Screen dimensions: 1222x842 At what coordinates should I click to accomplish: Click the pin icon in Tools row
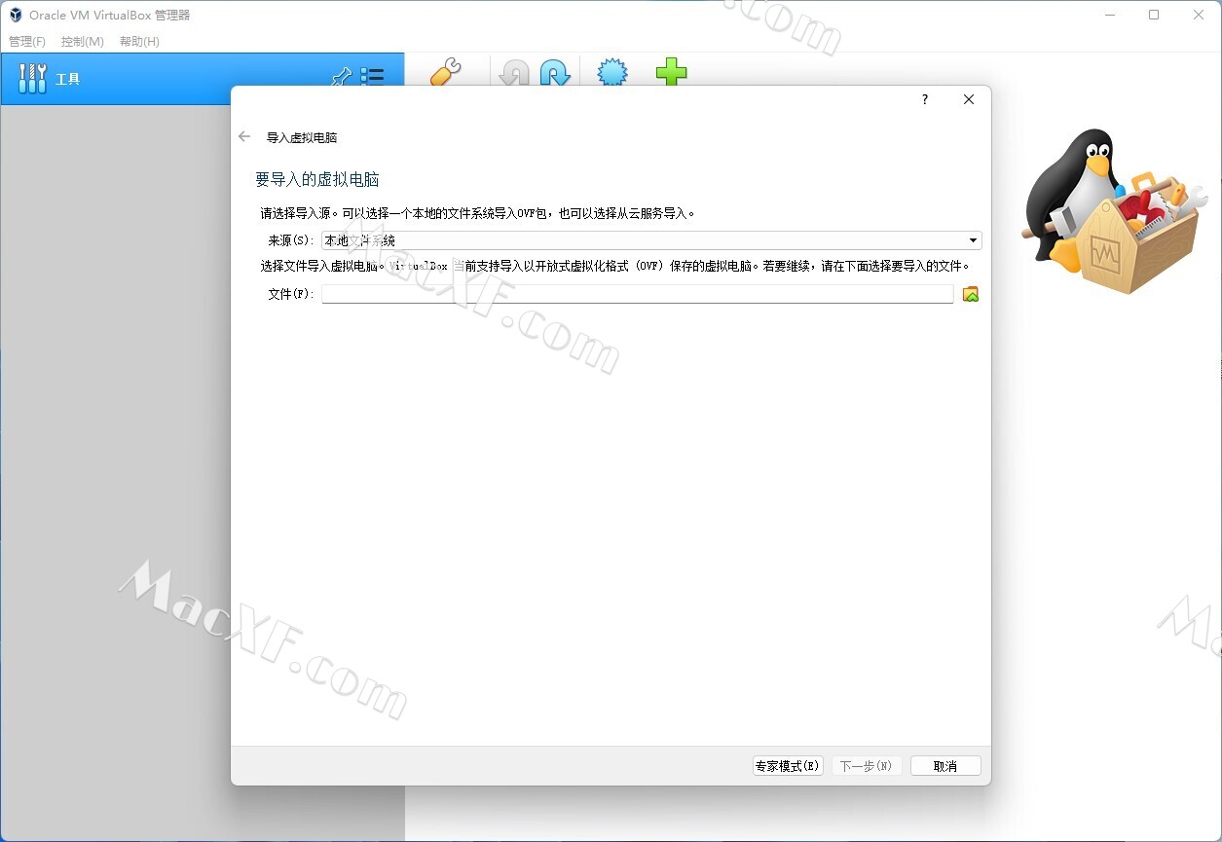point(342,77)
